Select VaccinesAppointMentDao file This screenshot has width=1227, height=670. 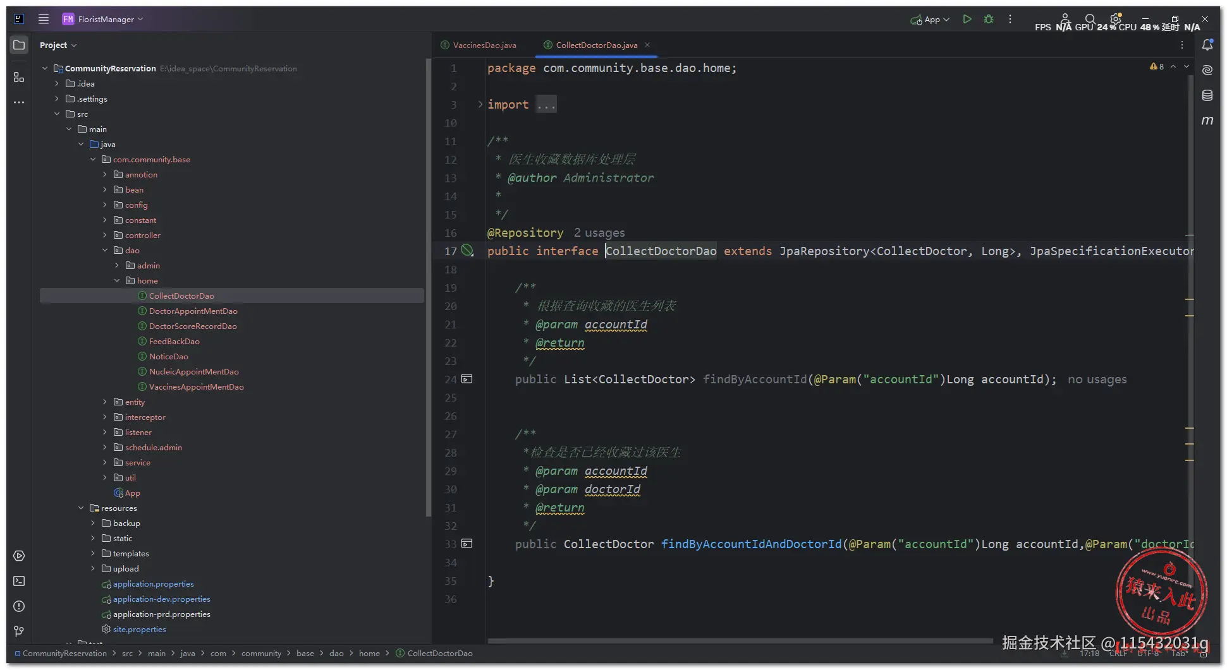pos(196,386)
